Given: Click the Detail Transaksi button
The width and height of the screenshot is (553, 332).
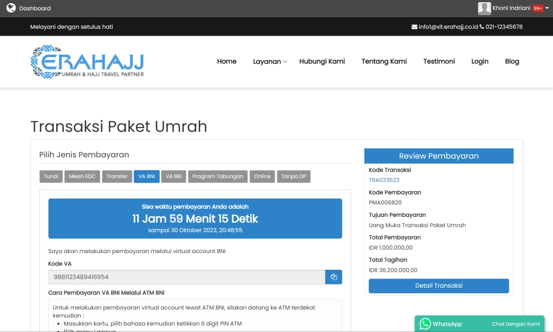Looking at the screenshot, I should pyautogui.click(x=439, y=285).
